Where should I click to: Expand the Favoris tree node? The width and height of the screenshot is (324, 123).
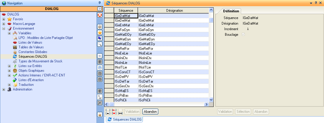point(4,19)
